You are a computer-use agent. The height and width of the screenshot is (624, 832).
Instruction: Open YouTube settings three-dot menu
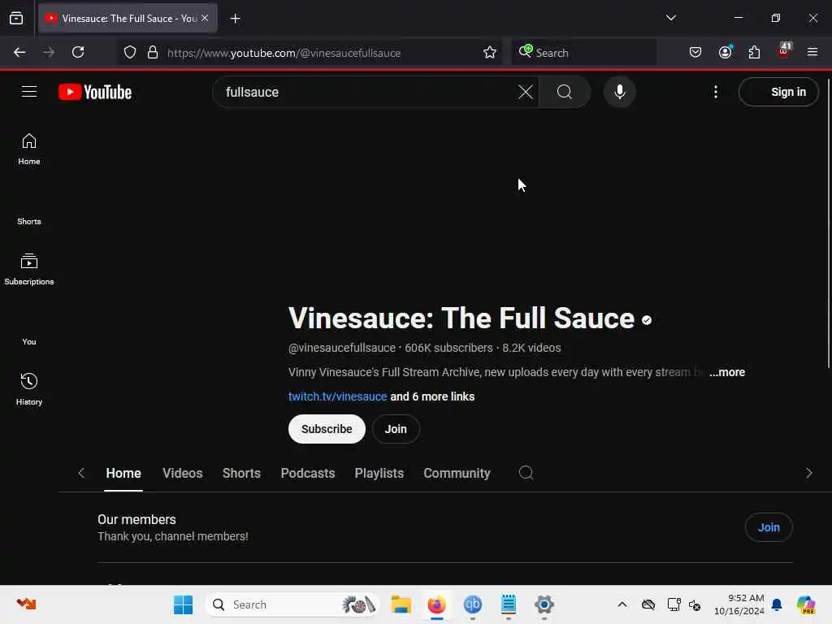[x=715, y=92]
